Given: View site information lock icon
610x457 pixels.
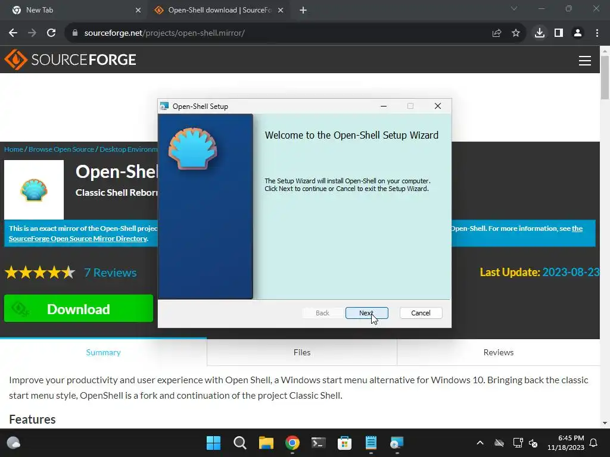Looking at the screenshot, I should click(75, 33).
